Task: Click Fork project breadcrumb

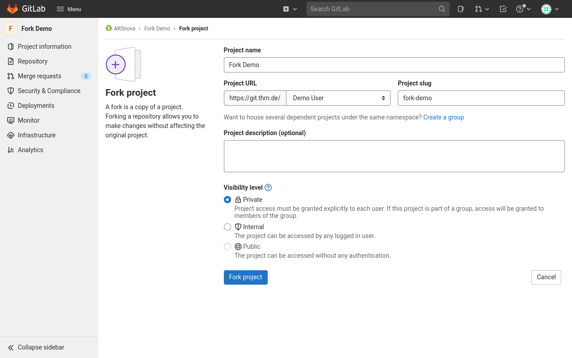Action: tap(193, 29)
